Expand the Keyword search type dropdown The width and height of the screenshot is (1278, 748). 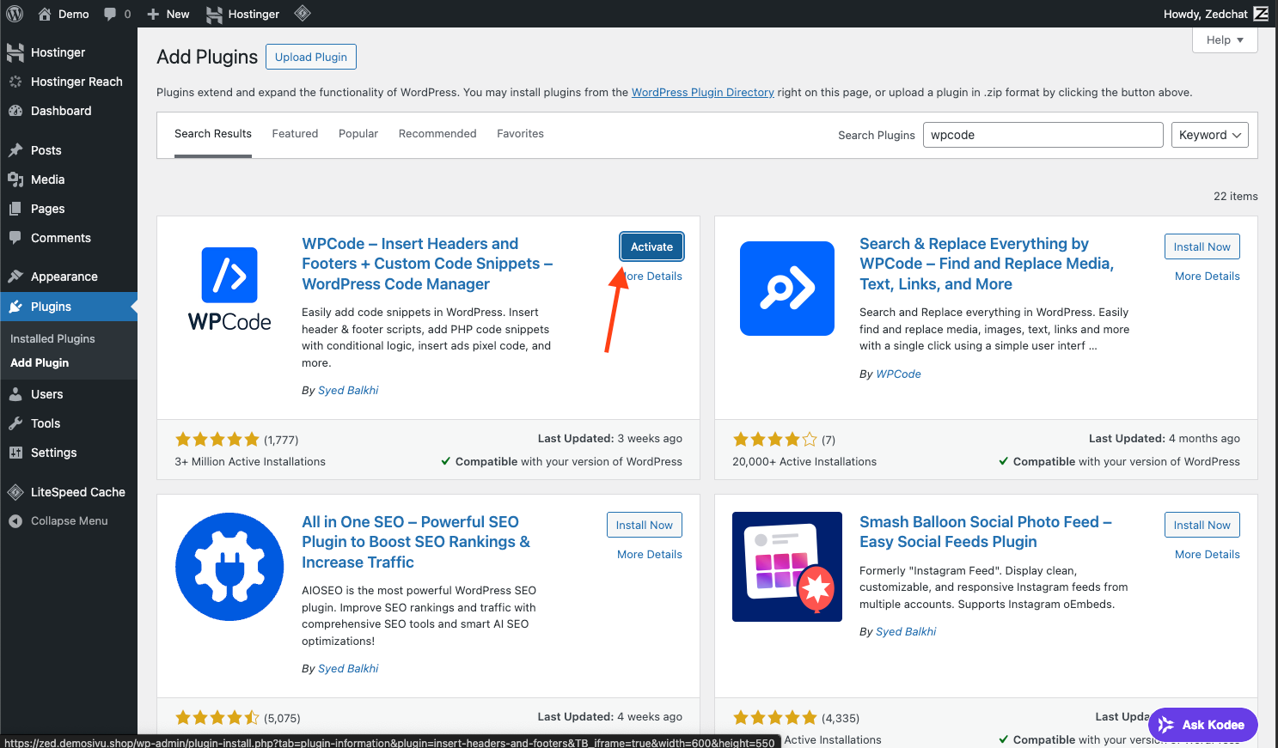[x=1209, y=135]
